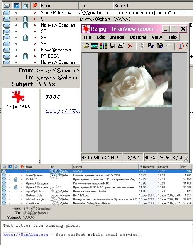Image resolution: width=193 pixels, height=245 pixels.
Task: Open WapAlta.com link in message body
Action: tap(26, 235)
